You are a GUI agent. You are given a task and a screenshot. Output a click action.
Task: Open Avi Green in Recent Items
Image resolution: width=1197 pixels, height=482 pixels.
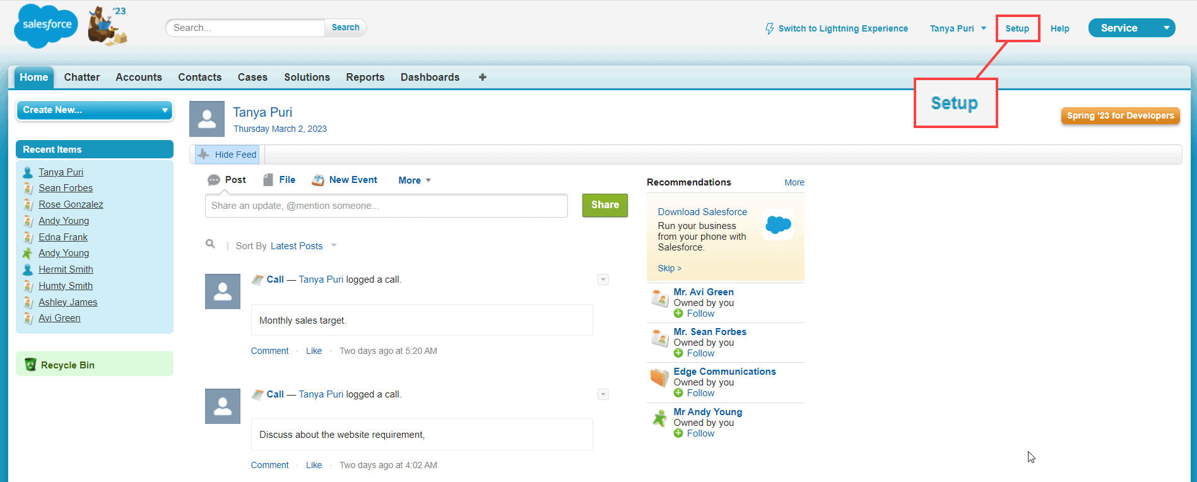pyautogui.click(x=59, y=318)
